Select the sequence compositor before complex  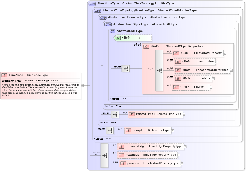(110, 131)
